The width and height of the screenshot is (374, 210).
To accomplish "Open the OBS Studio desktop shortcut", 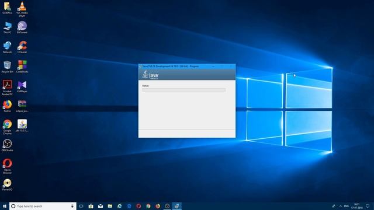I will [8, 145].
